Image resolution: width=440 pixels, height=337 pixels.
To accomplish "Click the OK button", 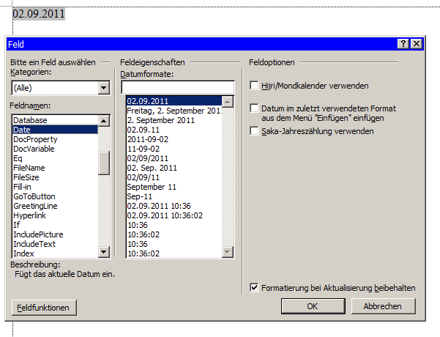I will (312, 306).
